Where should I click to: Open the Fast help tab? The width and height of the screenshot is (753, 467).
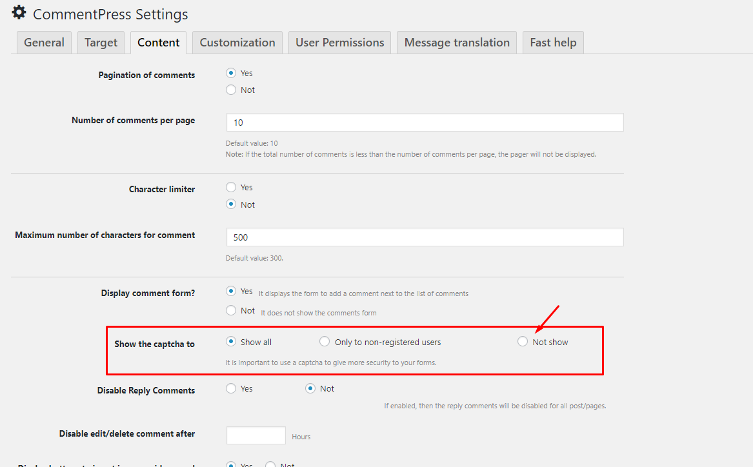(x=553, y=43)
